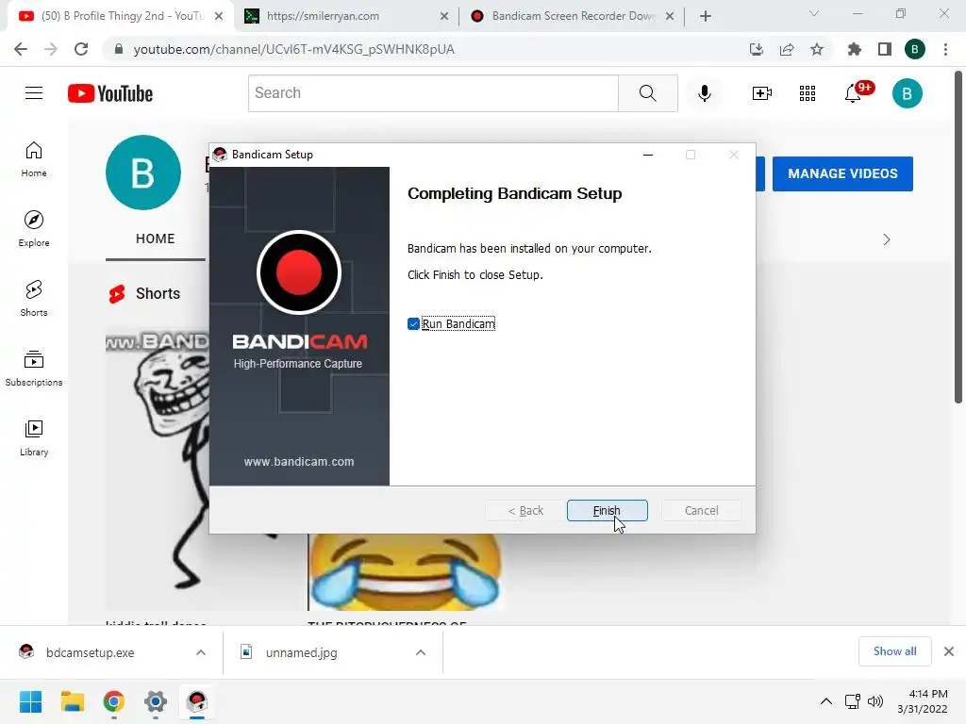Image resolution: width=966 pixels, height=724 pixels.
Task: Click the MANAGE VIDEOS button
Action: (842, 173)
